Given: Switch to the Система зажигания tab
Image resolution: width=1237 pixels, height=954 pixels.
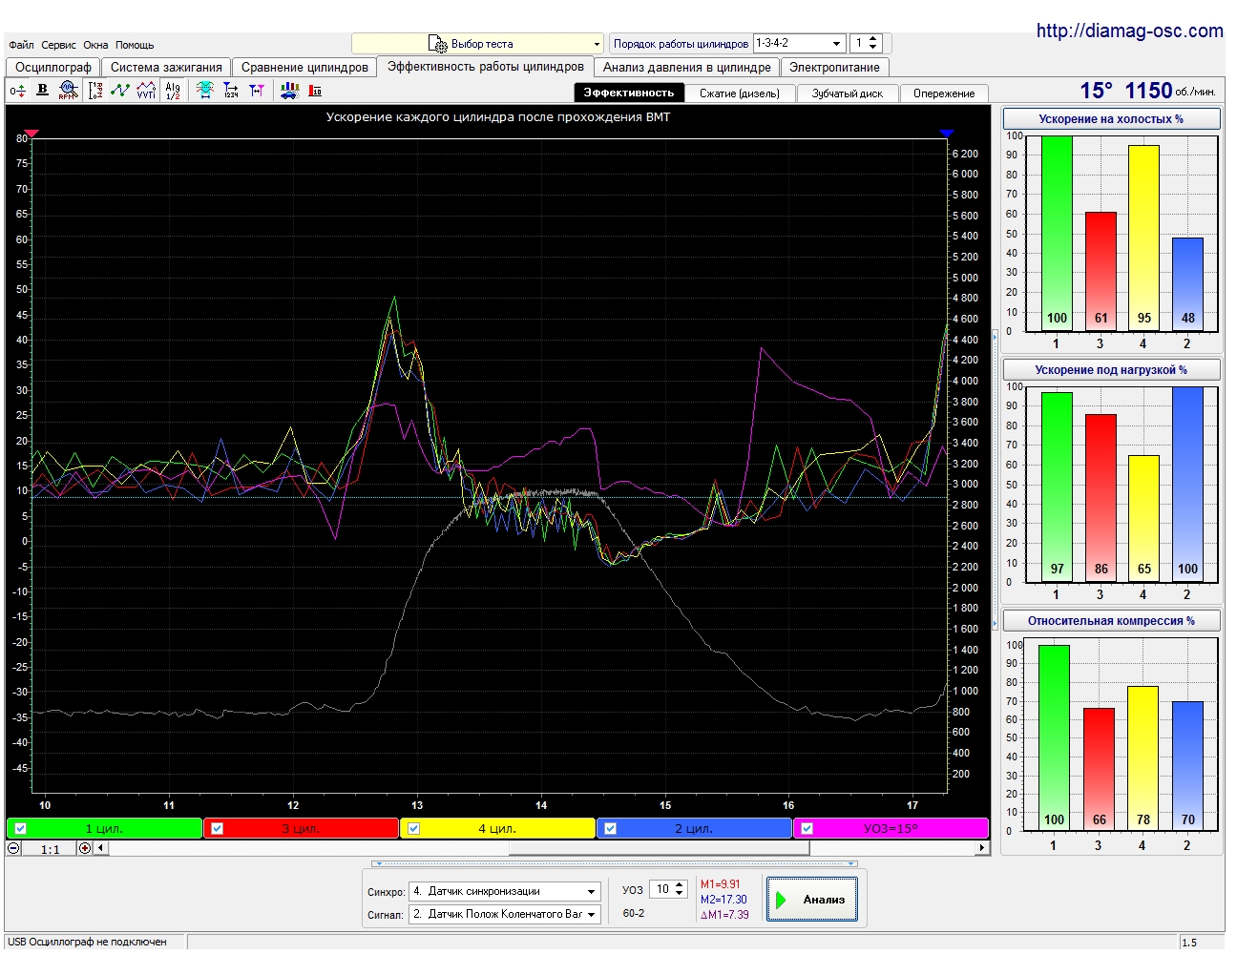Looking at the screenshot, I should 166,67.
